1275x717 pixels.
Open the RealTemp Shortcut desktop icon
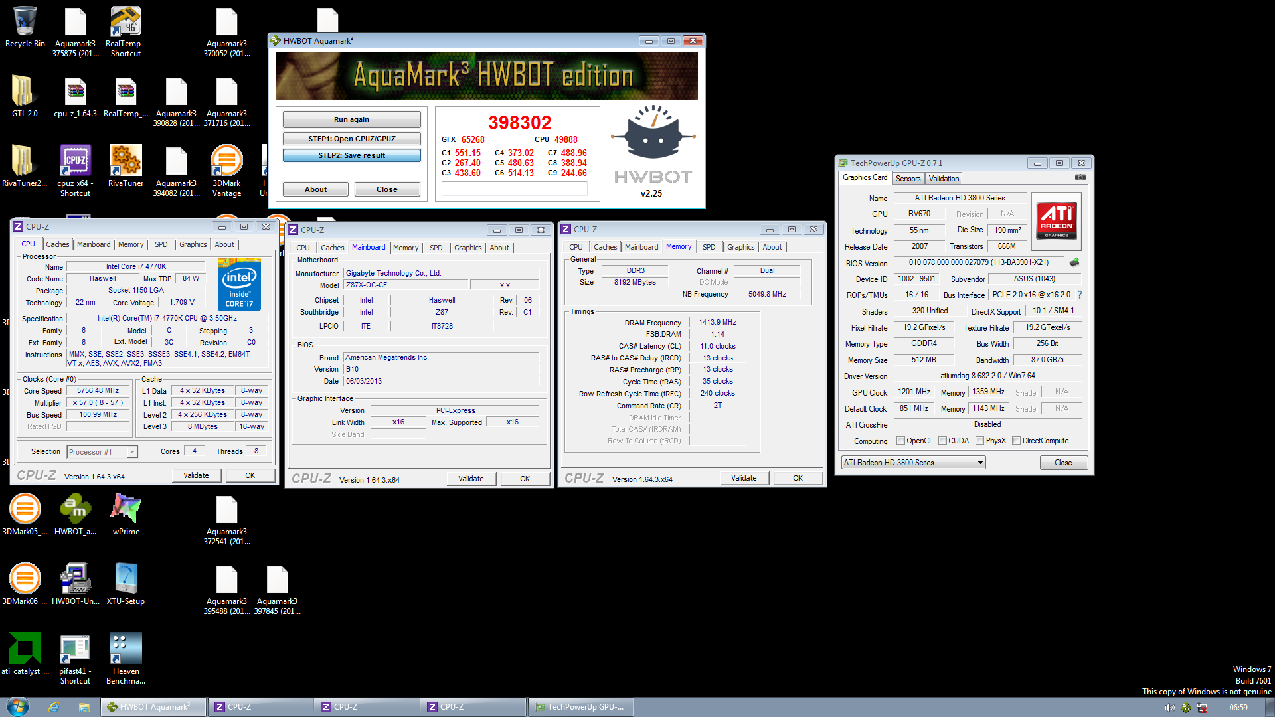[126, 31]
